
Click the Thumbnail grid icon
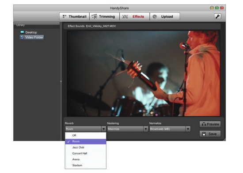[65, 16]
